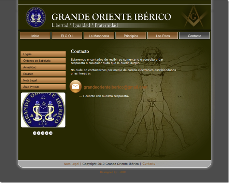Click the Masonic square and compass emblem

[x=194, y=17]
